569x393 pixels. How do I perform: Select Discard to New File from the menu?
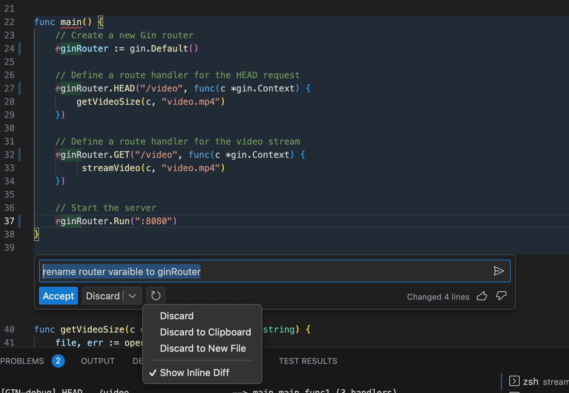coord(203,348)
